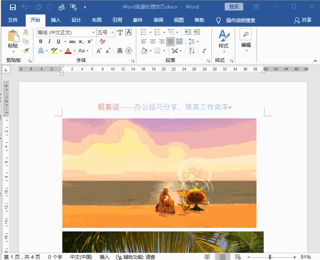This screenshot has height=260, width=320.
Task: Click 操作说明搜索 search box
Action: point(241,21)
